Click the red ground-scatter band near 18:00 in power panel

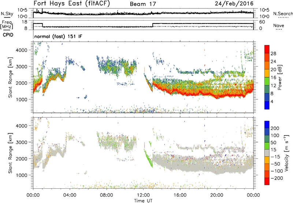pos(198,92)
